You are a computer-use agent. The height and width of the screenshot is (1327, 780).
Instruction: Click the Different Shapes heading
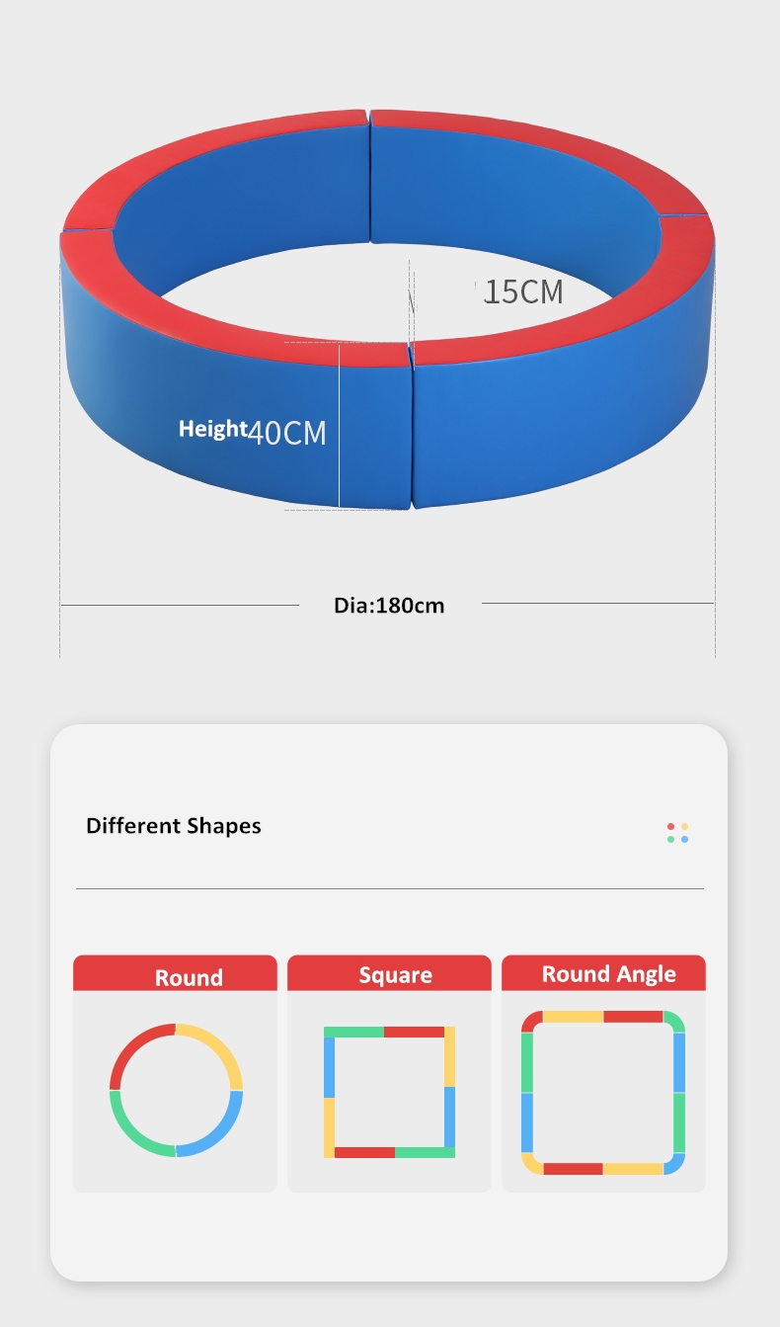coord(174,826)
